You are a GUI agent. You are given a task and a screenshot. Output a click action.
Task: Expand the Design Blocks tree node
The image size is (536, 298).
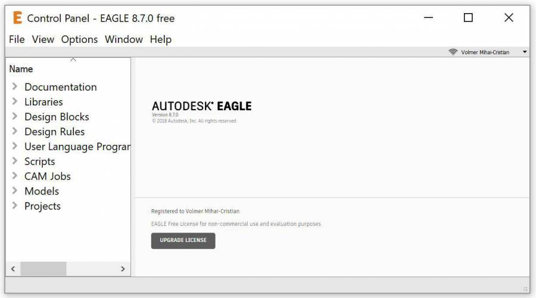15,116
